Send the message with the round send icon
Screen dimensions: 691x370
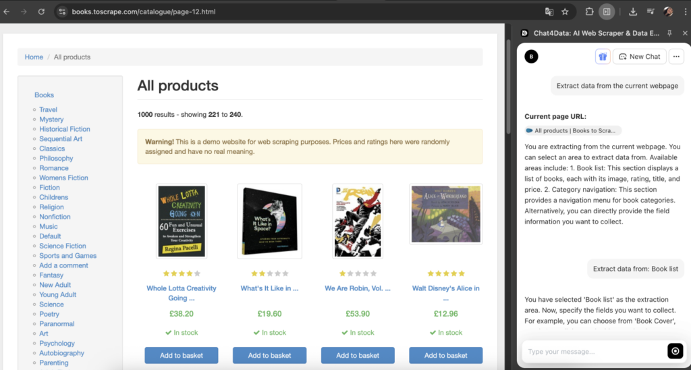[675, 351]
